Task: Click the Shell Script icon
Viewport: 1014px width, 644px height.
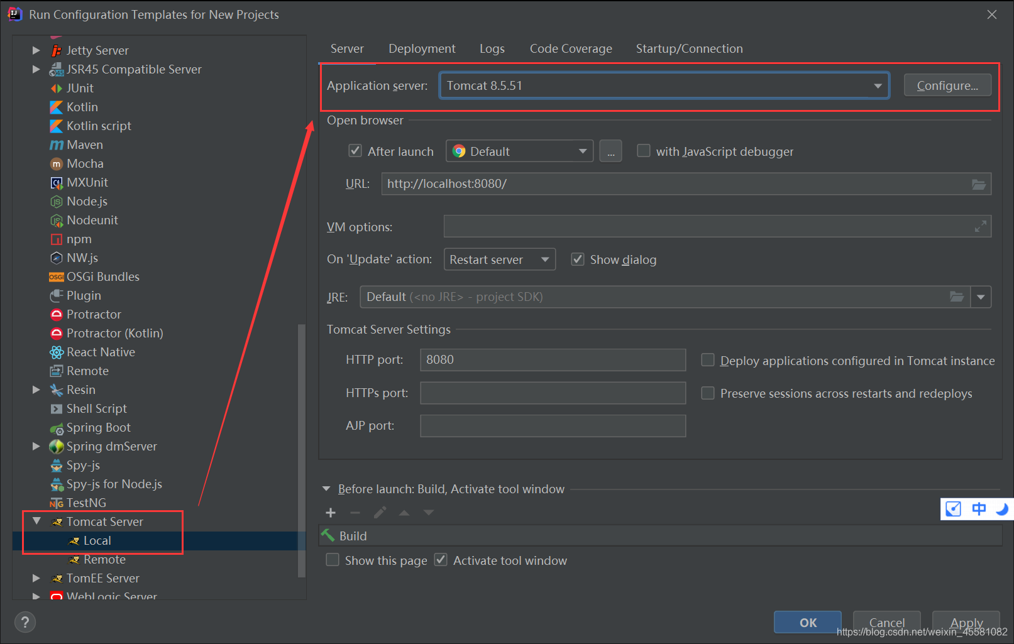Action: pyautogui.click(x=57, y=408)
